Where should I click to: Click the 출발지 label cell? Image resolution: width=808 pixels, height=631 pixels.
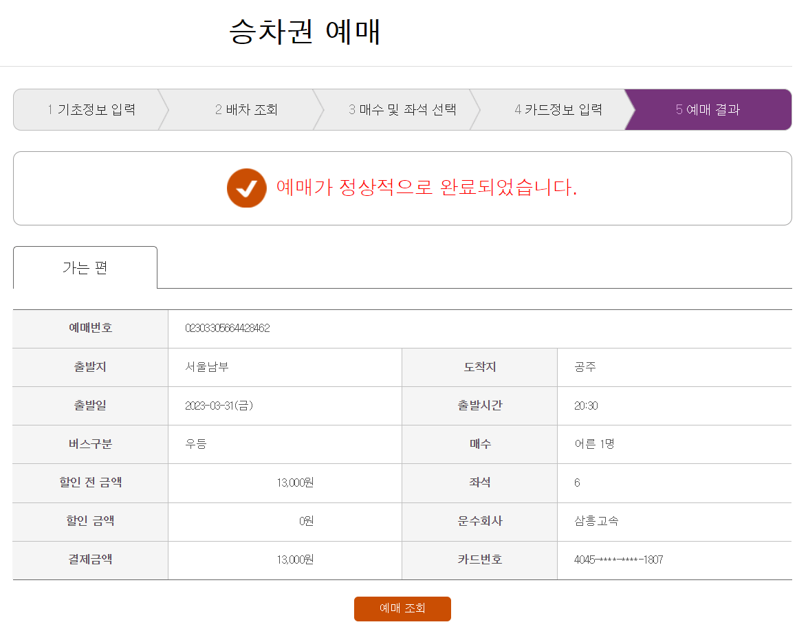(90, 367)
